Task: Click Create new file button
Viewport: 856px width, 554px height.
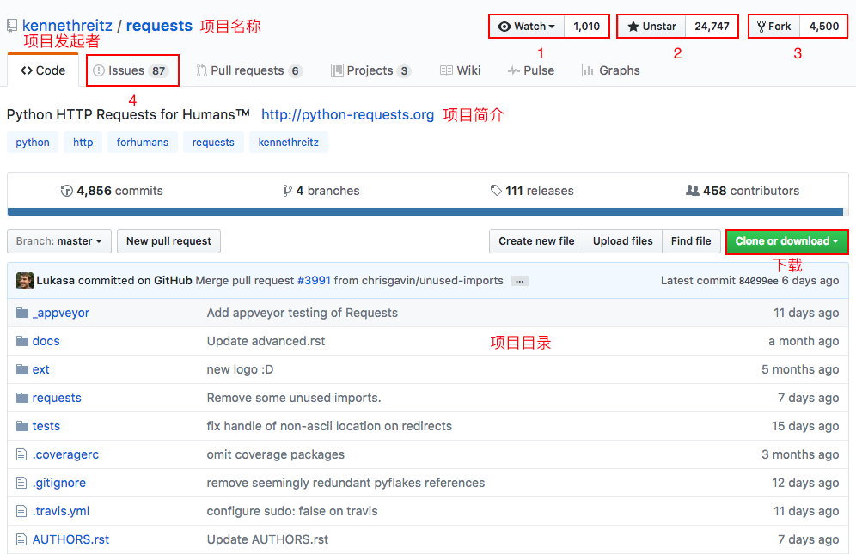Action: [x=536, y=241]
